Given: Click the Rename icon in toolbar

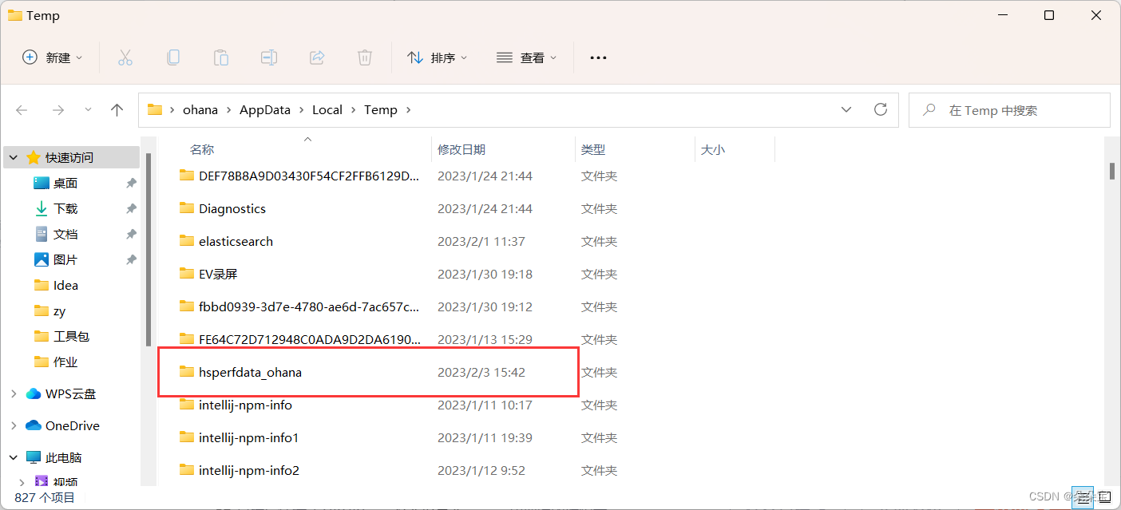Looking at the screenshot, I should (x=269, y=57).
